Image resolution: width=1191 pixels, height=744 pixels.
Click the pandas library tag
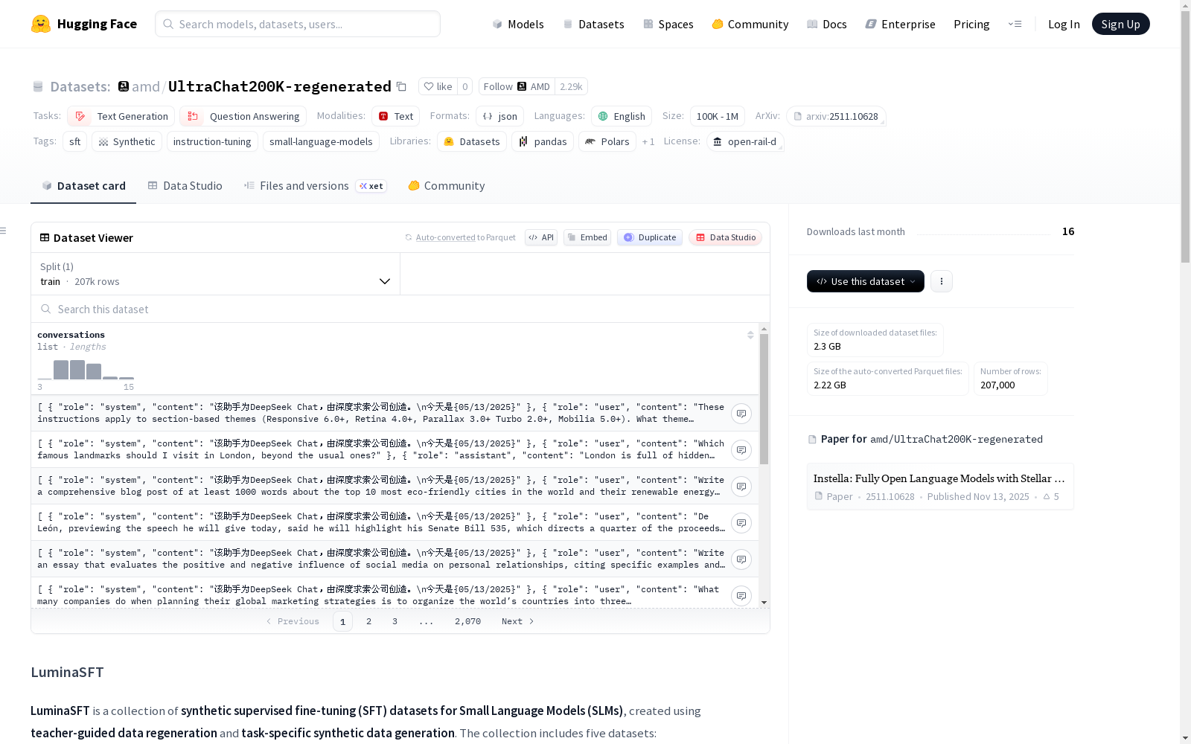pyautogui.click(x=543, y=141)
